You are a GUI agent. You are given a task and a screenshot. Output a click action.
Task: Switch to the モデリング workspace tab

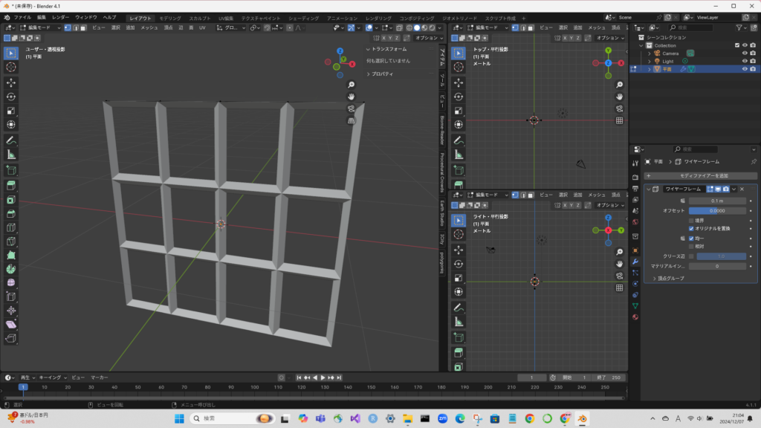169,17
